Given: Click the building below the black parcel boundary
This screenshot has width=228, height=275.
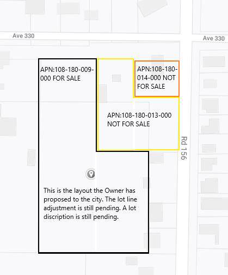Looking at the screenshot, I should [x=132, y=261].
